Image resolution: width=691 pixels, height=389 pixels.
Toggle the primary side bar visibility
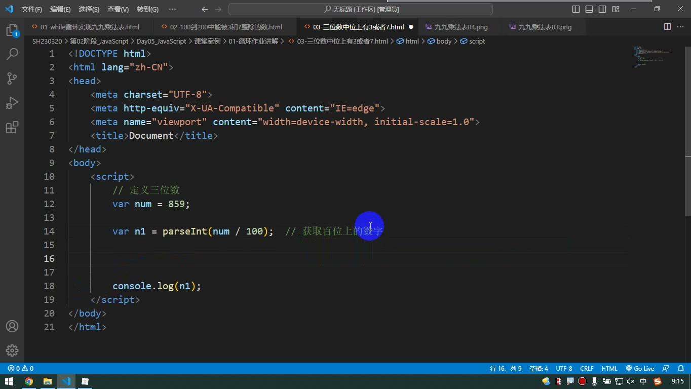[x=576, y=9]
